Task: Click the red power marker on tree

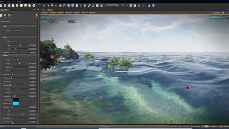Action: (52, 57)
